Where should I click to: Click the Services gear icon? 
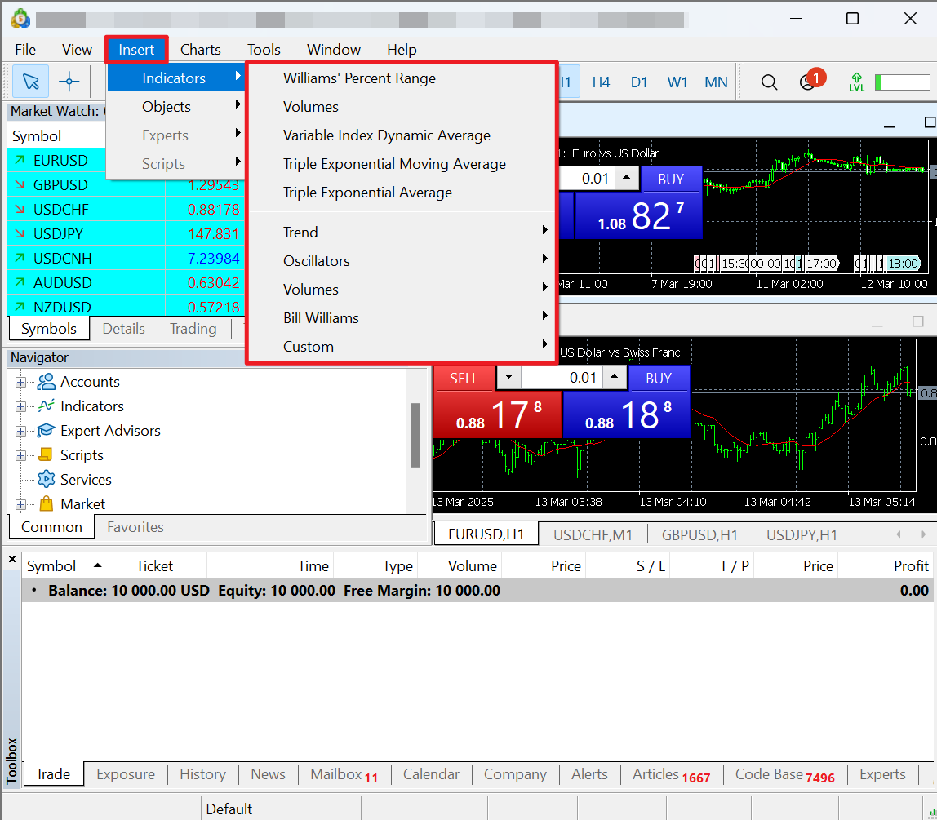click(47, 480)
